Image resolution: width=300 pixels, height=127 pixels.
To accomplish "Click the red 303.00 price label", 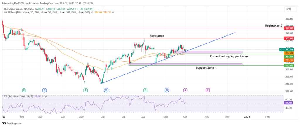I will click(x=289, y=38).
